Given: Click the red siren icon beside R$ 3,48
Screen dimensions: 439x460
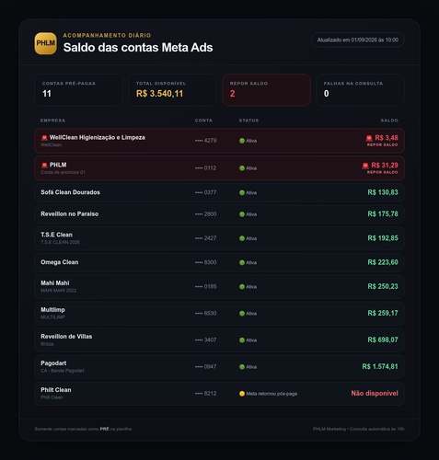Looking at the screenshot, I should click(369, 138).
